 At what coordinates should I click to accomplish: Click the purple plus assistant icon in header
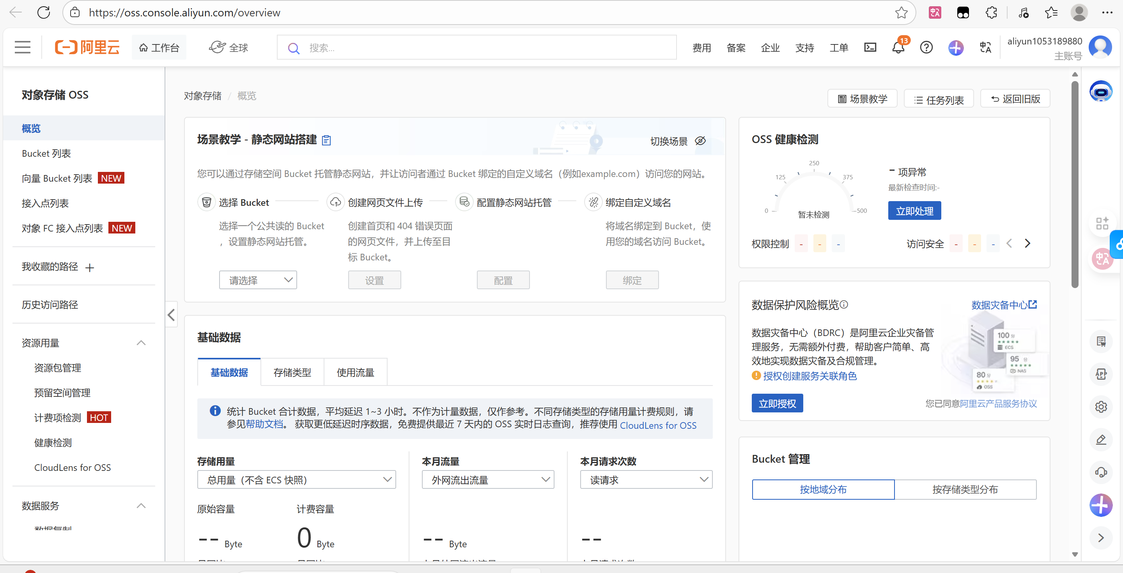click(956, 48)
